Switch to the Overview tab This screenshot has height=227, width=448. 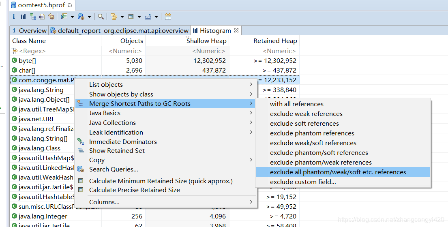pos(32,30)
